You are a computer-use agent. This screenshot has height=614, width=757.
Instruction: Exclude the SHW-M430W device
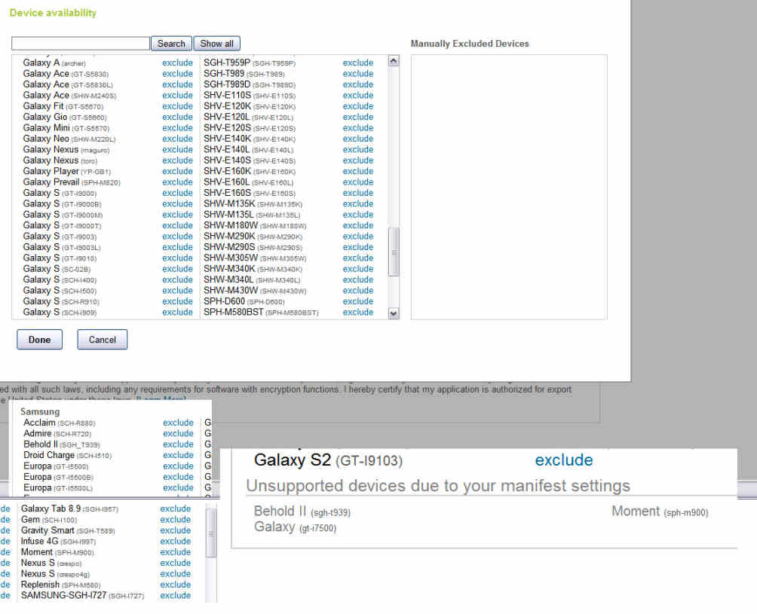click(358, 291)
